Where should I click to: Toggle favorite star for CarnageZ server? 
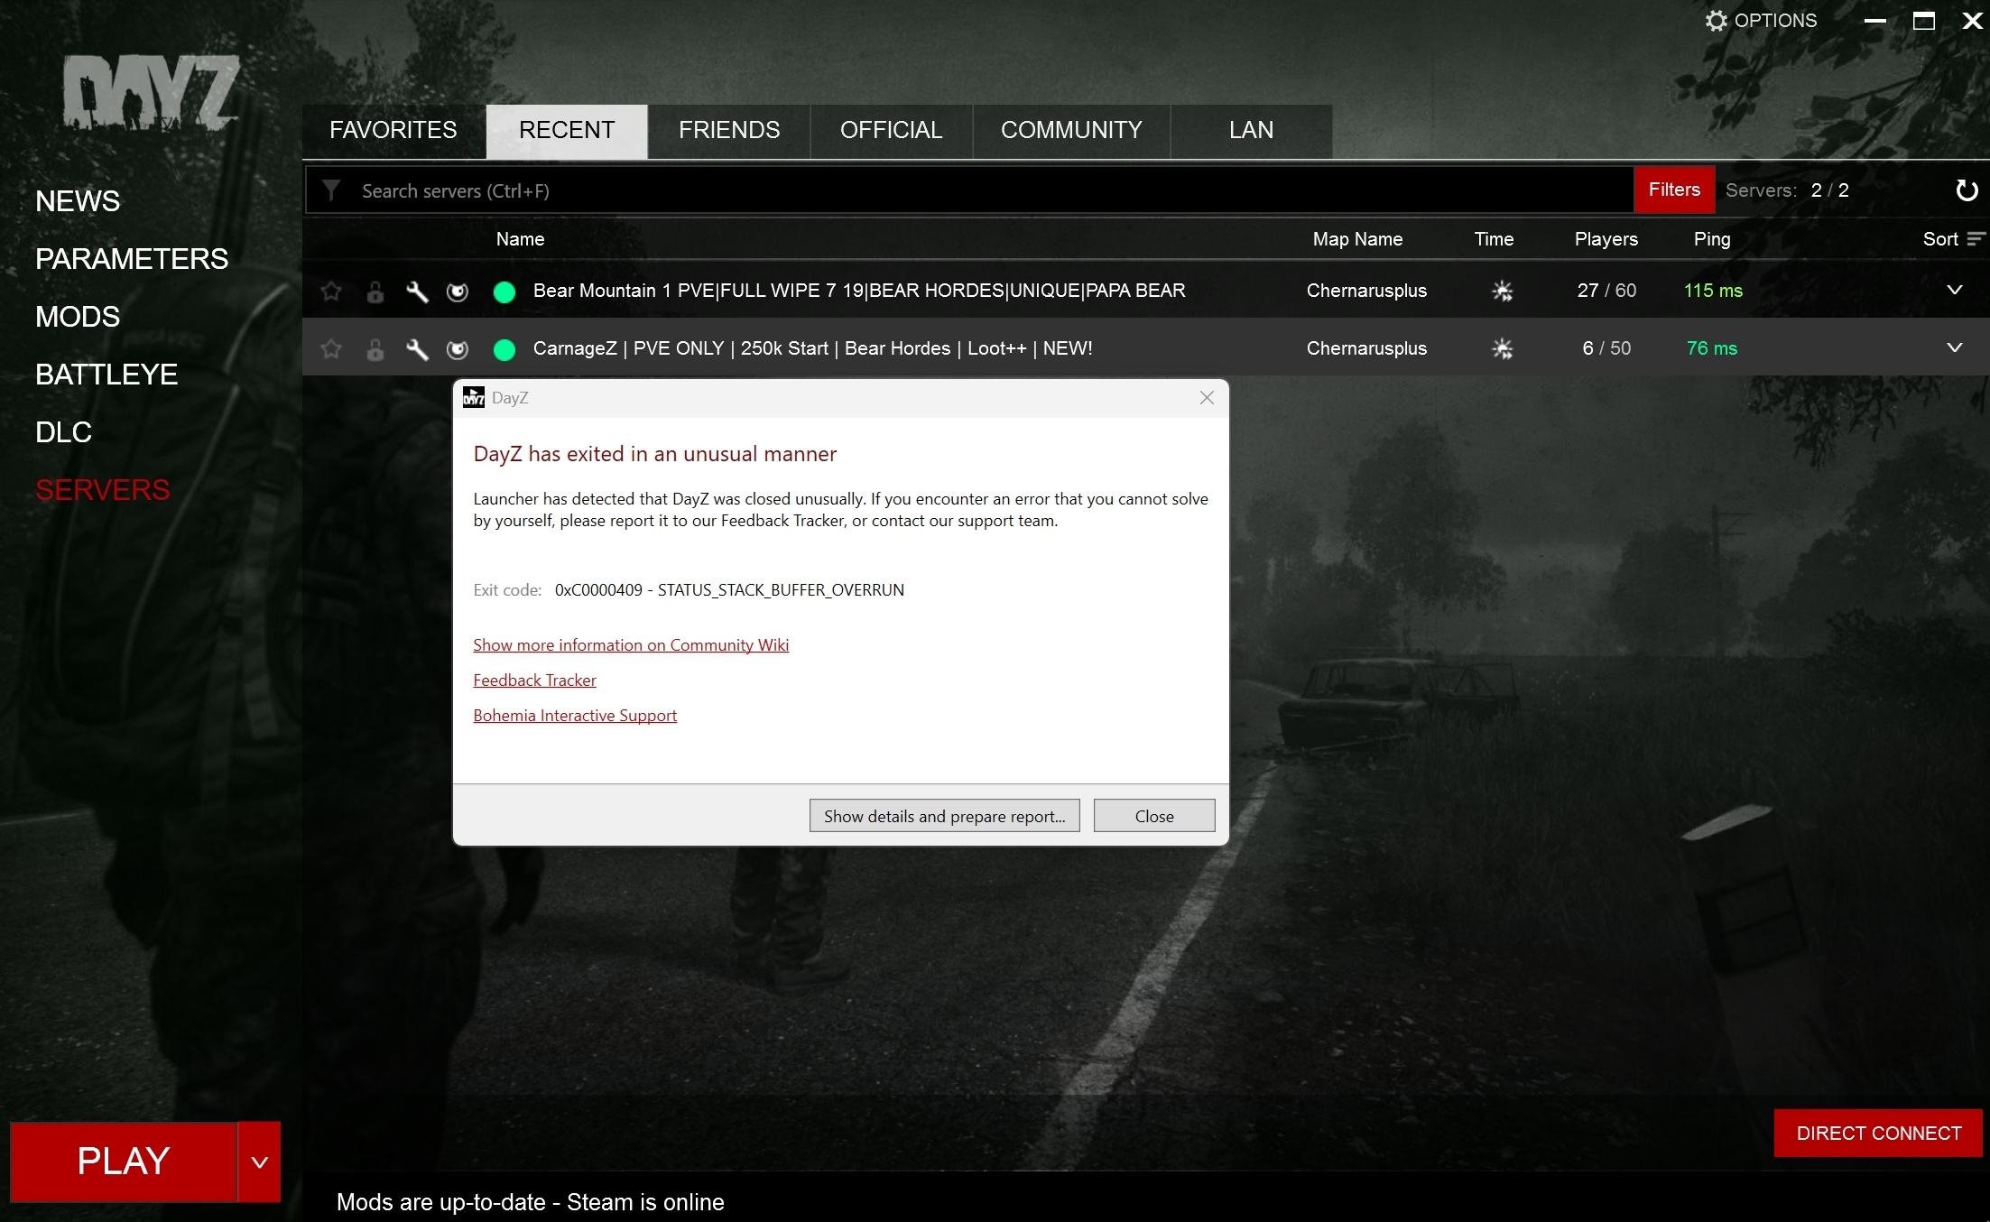click(x=331, y=348)
